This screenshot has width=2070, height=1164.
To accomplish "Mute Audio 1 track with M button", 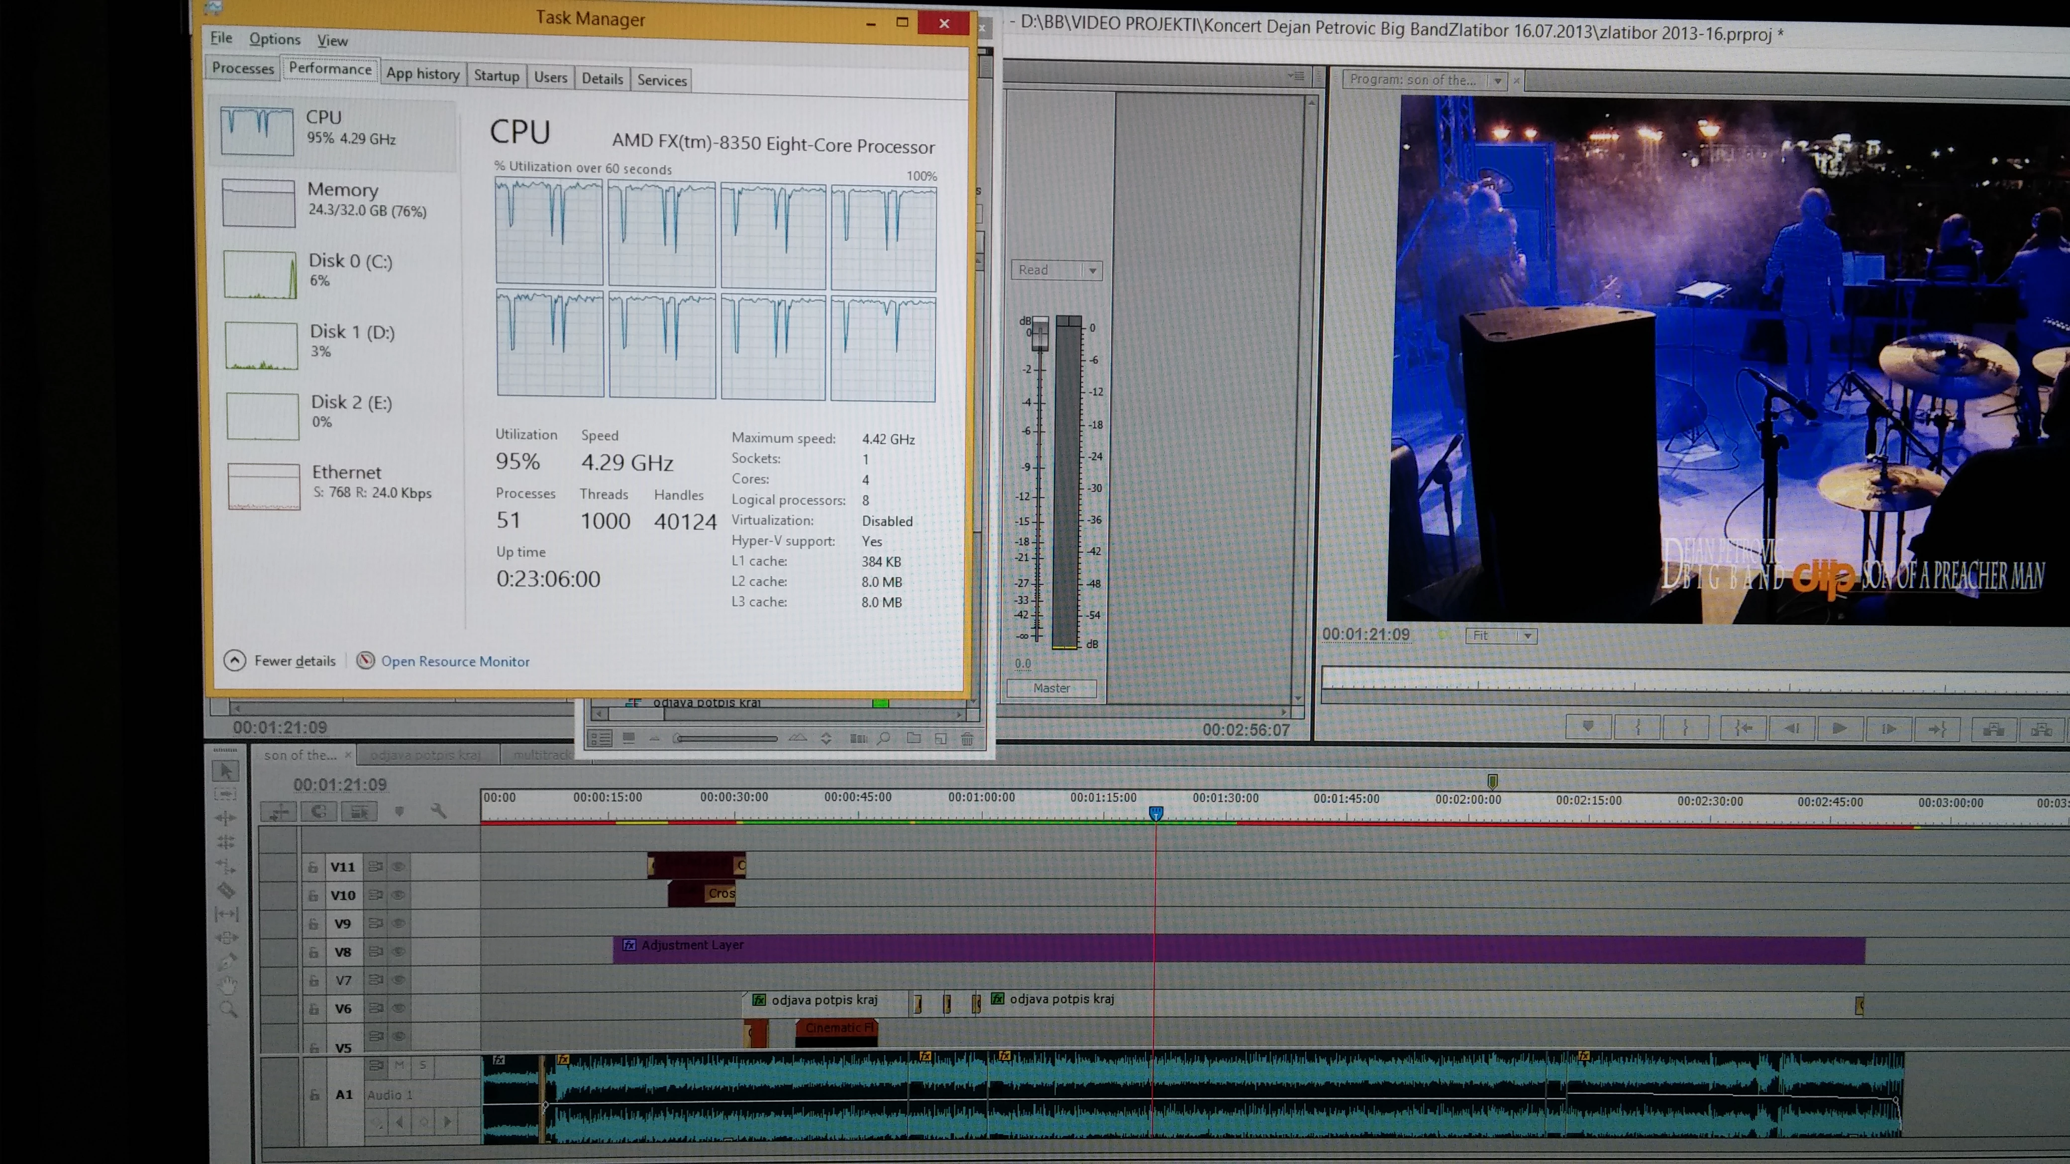I will (400, 1065).
